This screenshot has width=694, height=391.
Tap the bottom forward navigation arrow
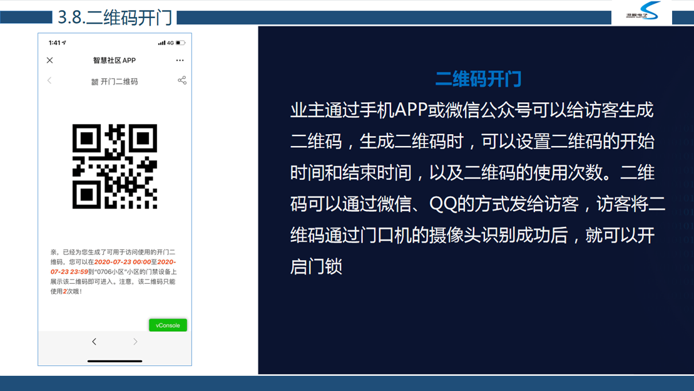tap(135, 341)
